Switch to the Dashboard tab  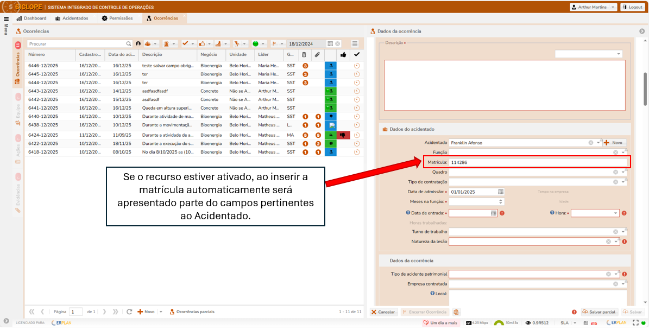click(31, 18)
